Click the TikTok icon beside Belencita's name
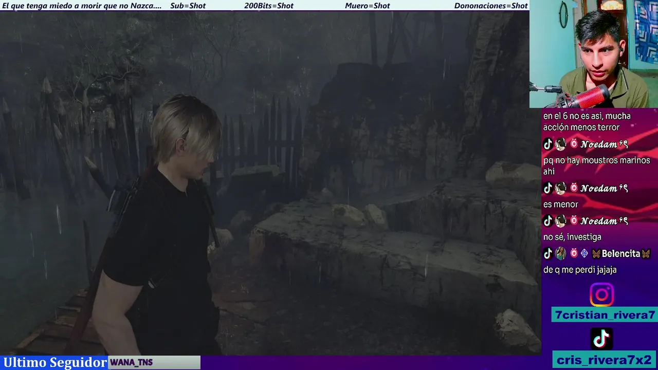The width and height of the screenshot is (658, 370). click(x=548, y=253)
